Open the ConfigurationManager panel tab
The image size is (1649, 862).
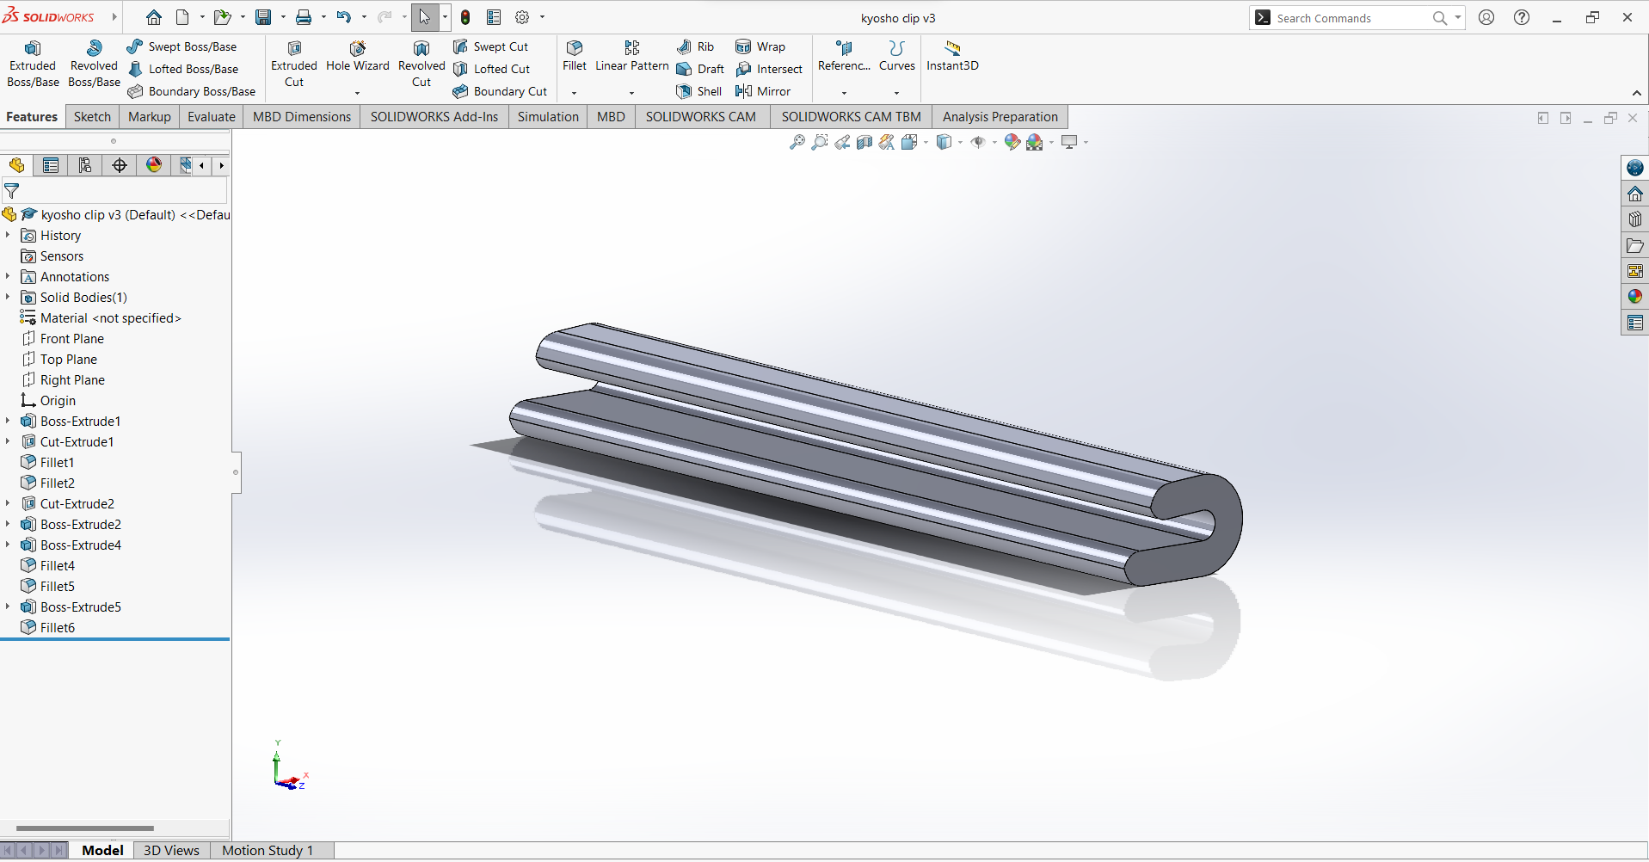click(85, 165)
